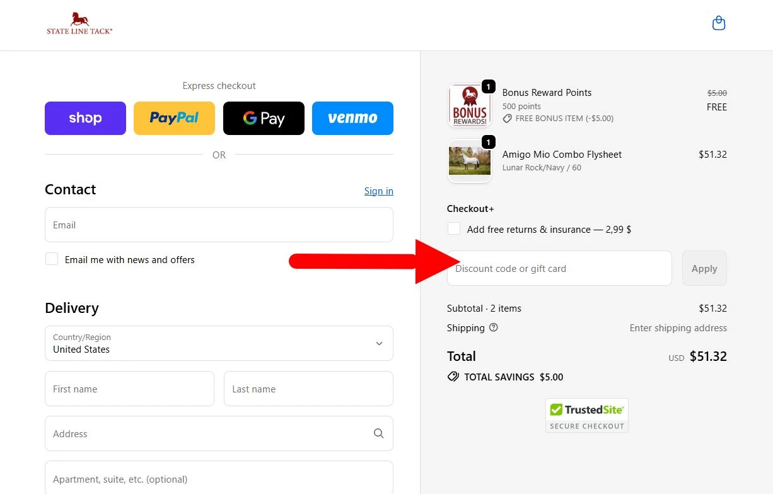Screen dimensions: 773x494
Task: Click the search icon in the Address field
Action: click(378, 433)
